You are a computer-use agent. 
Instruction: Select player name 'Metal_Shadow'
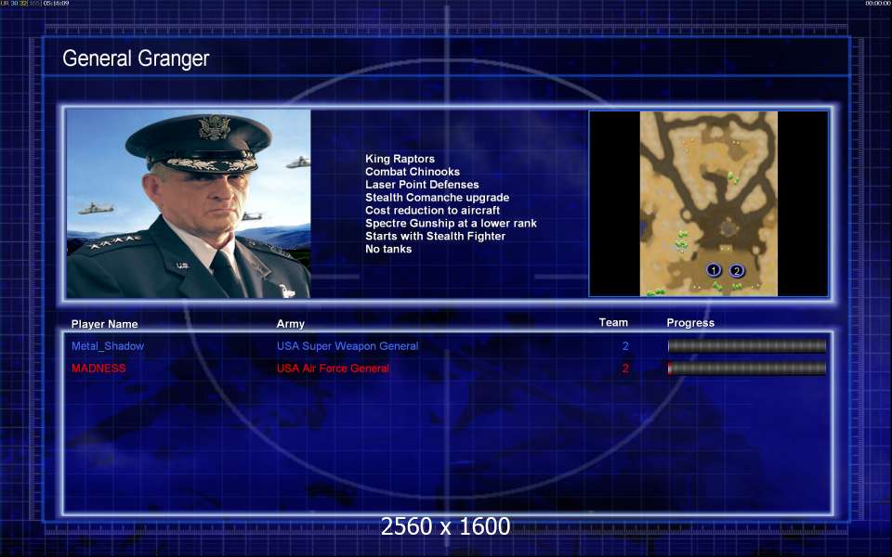pos(108,346)
